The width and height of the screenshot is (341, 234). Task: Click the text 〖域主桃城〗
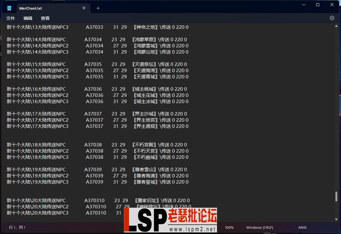(x=144, y=89)
